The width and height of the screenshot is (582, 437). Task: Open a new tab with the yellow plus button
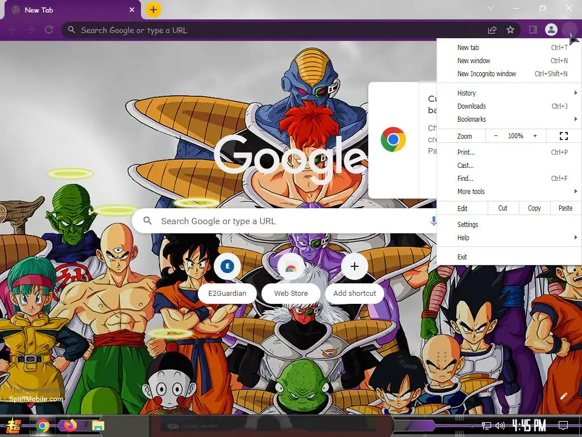click(153, 10)
